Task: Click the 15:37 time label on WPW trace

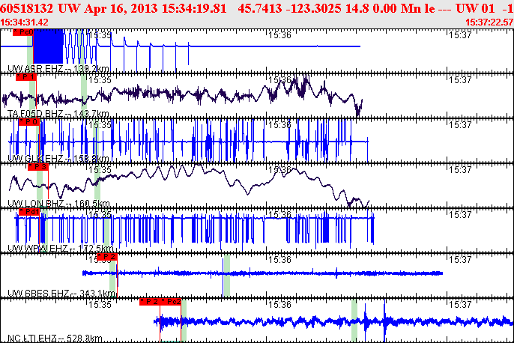Action: [x=460, y=215]
